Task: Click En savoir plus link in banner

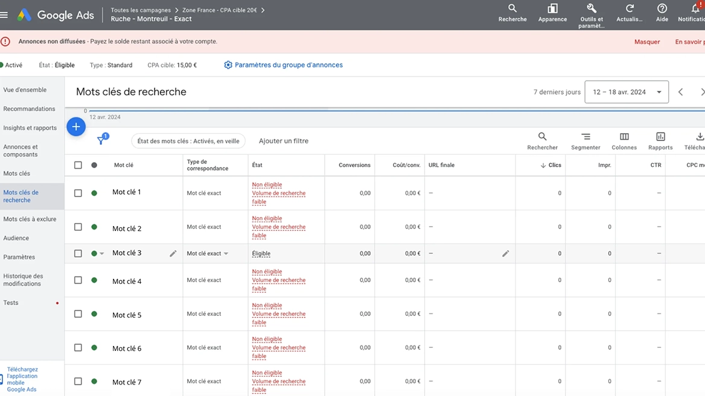Action: [x=690, y=42]
